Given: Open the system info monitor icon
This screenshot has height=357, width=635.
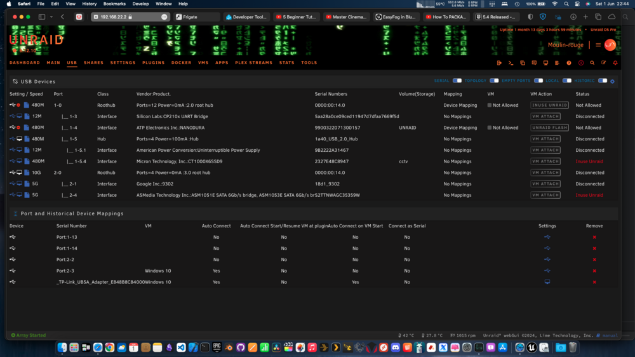Looking at the screenshot, I should [x=545, y=64].
